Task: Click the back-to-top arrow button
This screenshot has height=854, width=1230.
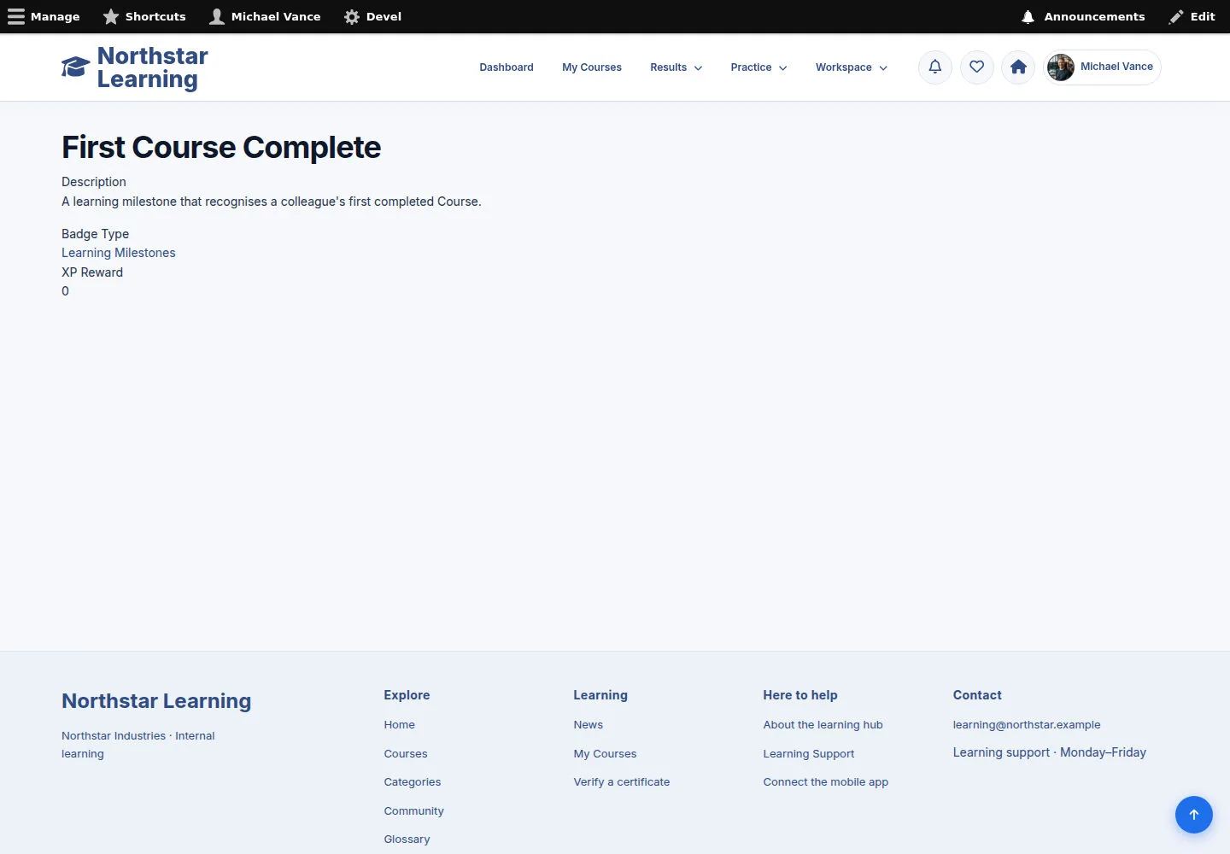Action: [x=1194, y=815]
